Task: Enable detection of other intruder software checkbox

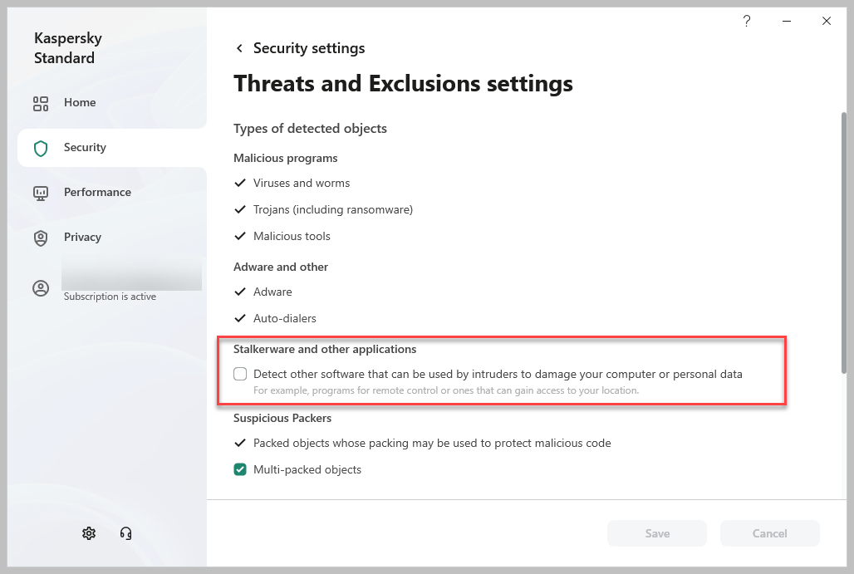Action: point(240,374)
